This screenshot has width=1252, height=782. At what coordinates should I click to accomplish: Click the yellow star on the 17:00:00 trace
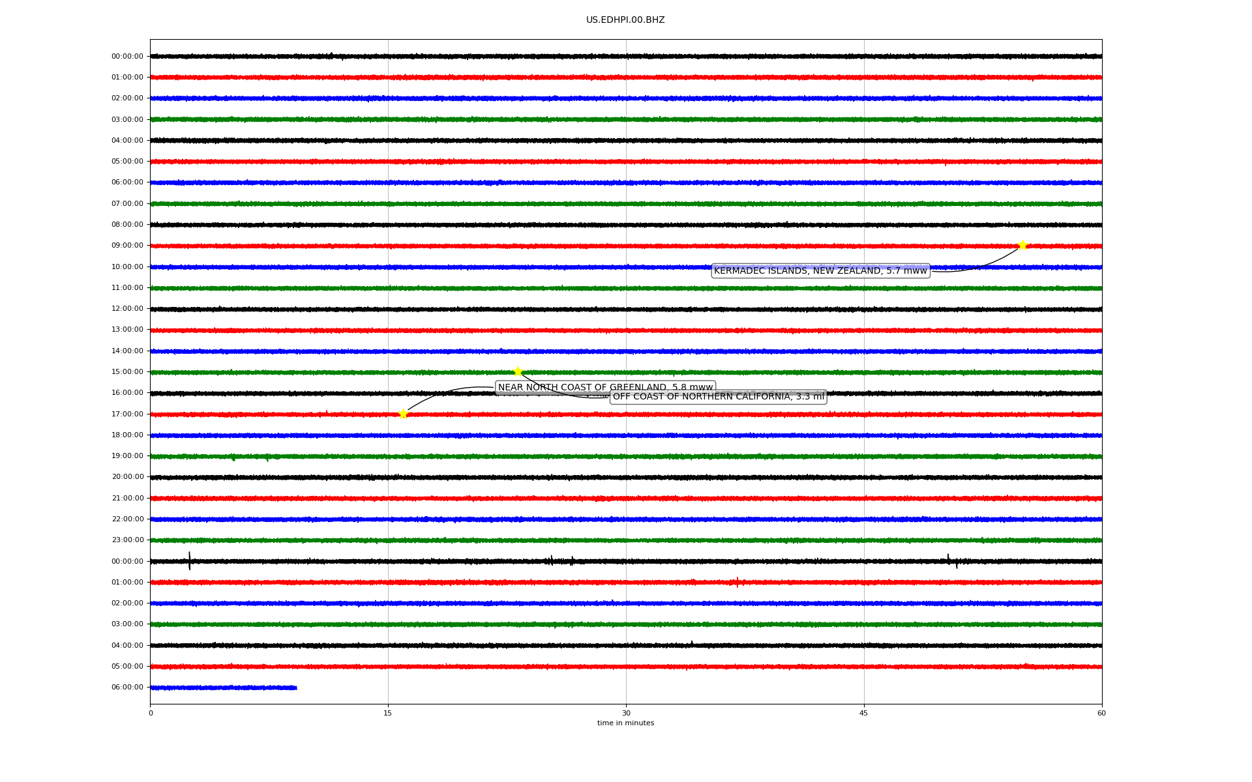(403, 414)
